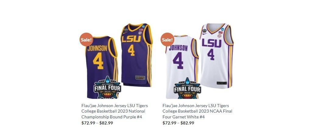
Task: Click the SEC patch on the white jersey
Action: tap(219, 36)
